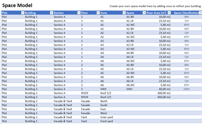Image resolution: width=202 pixels, height=124 pixels.
Task: Click the Roof 1/2 zone cell
Action: point(106,93)
